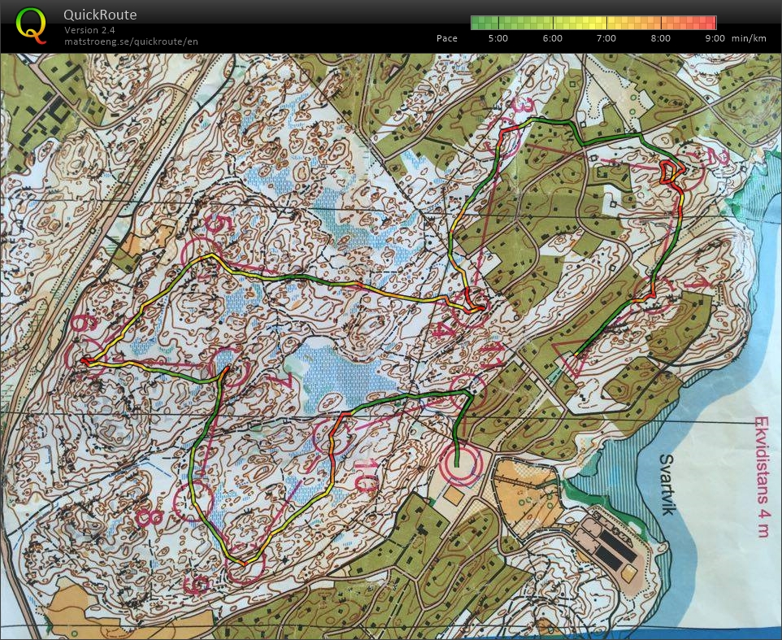
Task: Select the QuickRoute title text
Action: 100,15
